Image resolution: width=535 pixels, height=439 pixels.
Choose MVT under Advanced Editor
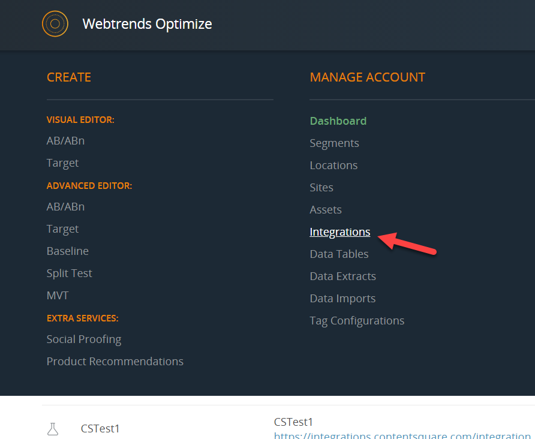pos(58,295)
